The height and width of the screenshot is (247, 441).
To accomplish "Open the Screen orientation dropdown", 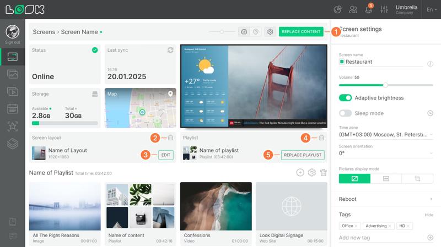I will tap(386, 153).
